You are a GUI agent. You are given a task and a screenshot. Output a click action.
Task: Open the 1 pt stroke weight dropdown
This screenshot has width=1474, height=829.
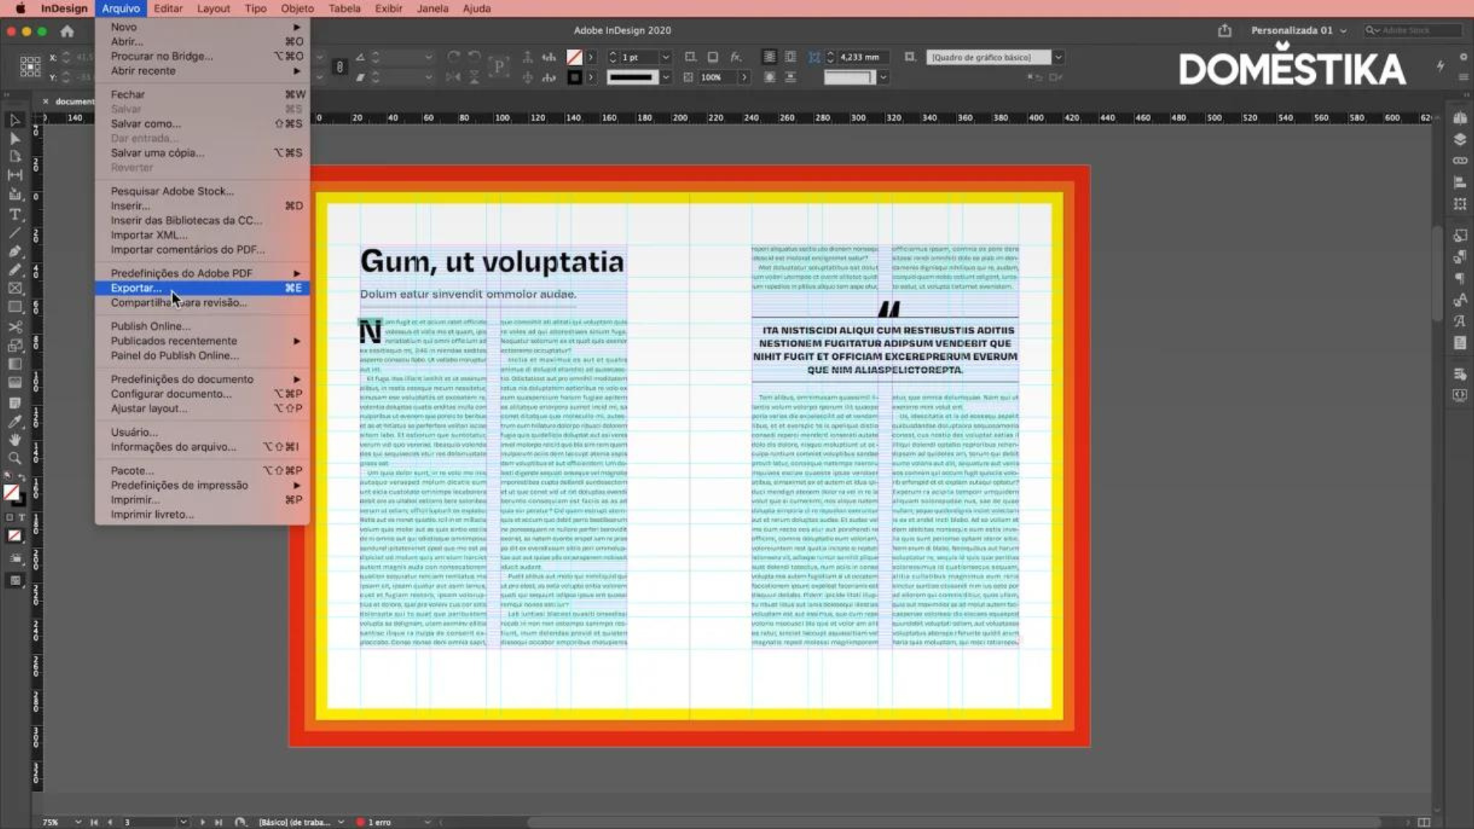point(666,57)
